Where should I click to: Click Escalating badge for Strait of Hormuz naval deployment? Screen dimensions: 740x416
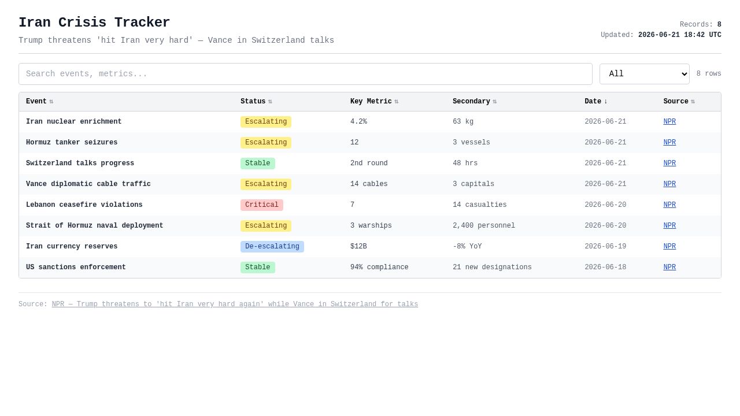click(266, 226)
